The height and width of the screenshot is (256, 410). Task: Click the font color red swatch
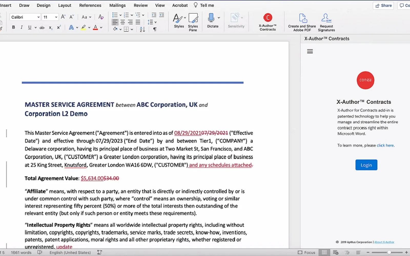pos(95,27)
